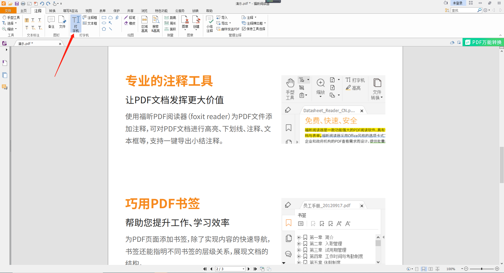Send comments via 邮件发送FDF
Image resolution: width=504 pixels, height=273 pixels.
point(227,29)
